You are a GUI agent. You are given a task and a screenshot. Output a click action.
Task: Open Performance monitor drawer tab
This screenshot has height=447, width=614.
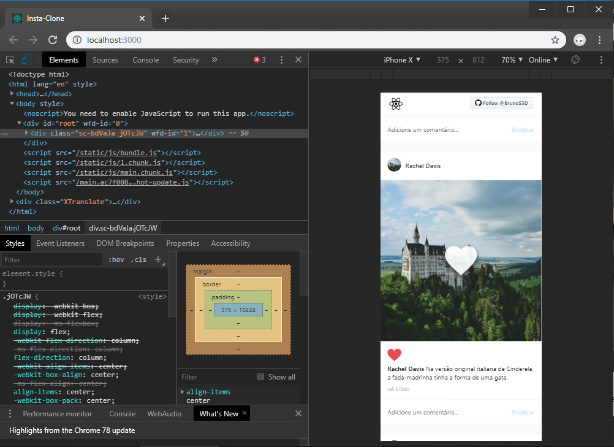coord(57,414)
